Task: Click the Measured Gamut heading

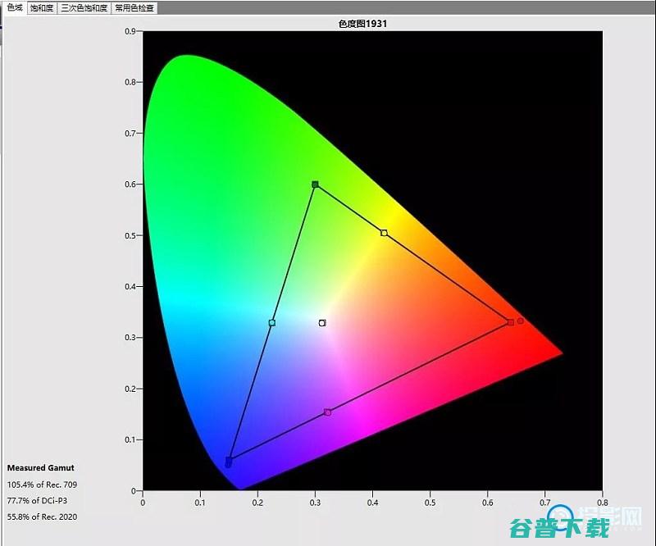Action: tap(40, 468)
